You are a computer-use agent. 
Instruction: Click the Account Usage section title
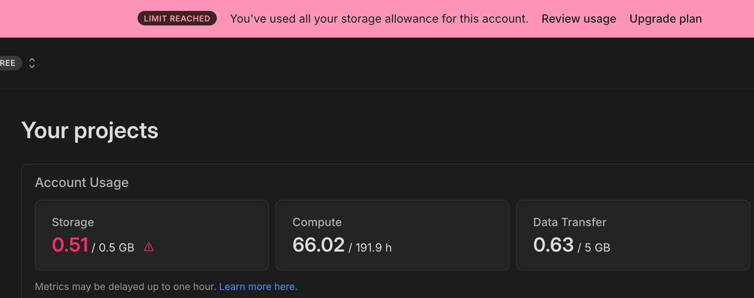[x=82, y=183]
